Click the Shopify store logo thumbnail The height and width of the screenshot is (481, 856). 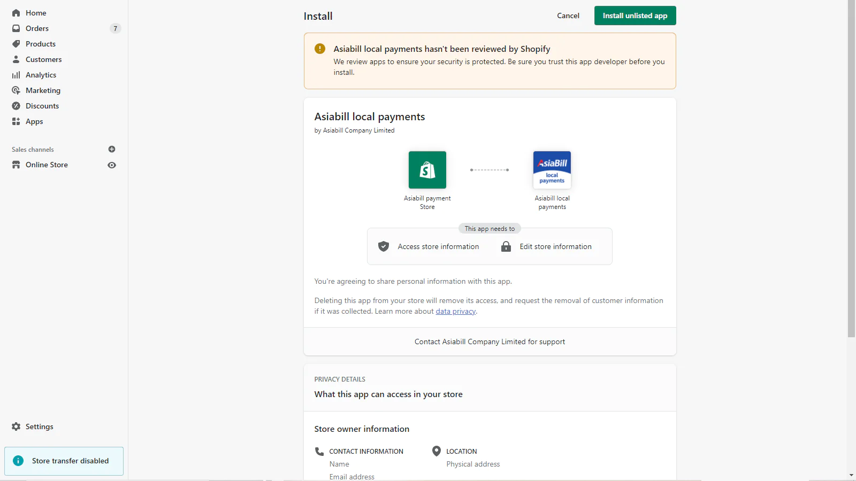point(427,170)
